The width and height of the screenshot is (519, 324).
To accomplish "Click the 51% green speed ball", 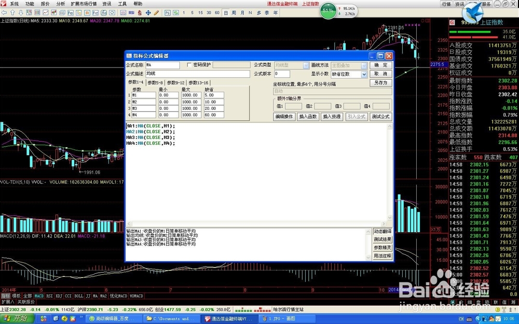I will coord(328,10).
